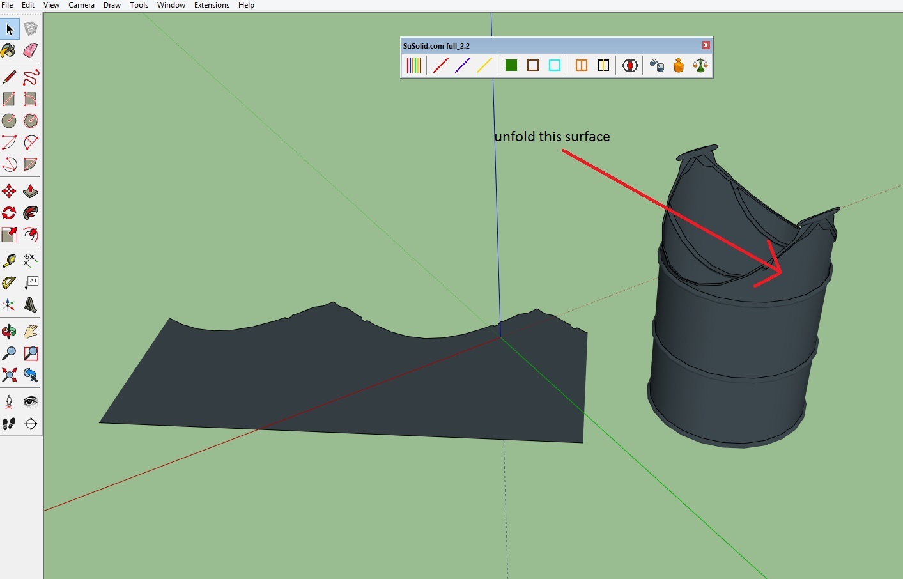Activate the Line pencil tool
The image size is (903, 579).
(x=10, y=77)
